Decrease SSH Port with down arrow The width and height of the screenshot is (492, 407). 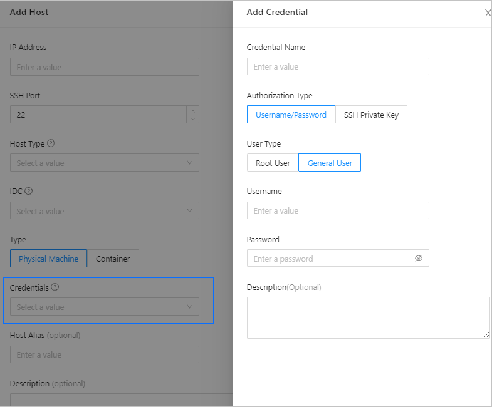pos(193,118)
